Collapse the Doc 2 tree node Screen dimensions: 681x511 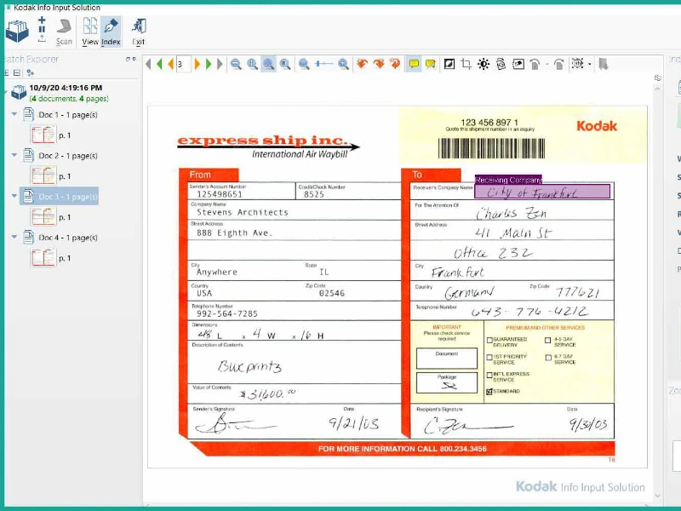pos(14,155)
